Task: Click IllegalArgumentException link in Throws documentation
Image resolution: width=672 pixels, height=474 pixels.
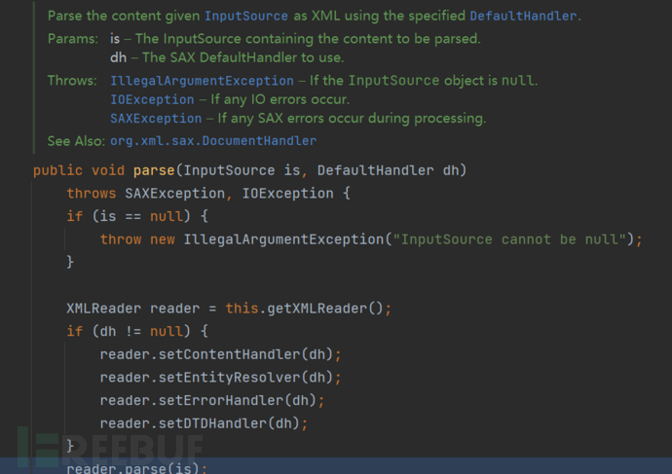Action: pyautogui.click(x=202, y=81)
